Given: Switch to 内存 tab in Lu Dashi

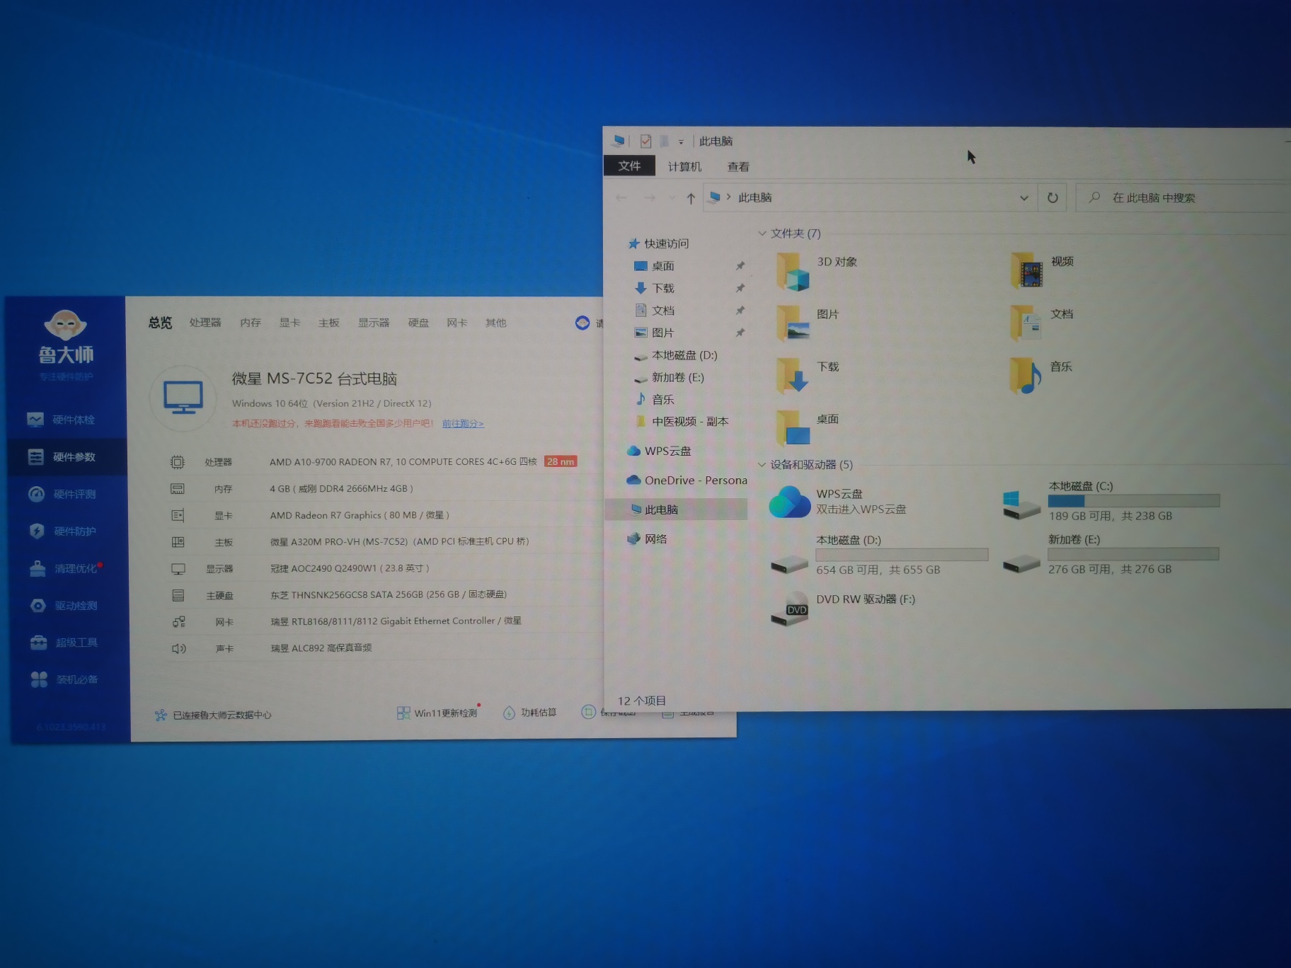Looking at the screenshot, I should [x=251, y=323].
